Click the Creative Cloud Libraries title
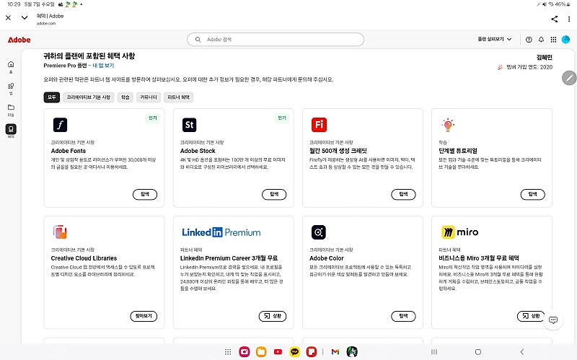 (84, 258)
